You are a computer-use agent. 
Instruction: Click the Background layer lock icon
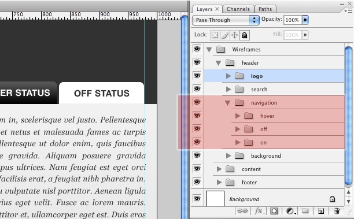(332, 199)
